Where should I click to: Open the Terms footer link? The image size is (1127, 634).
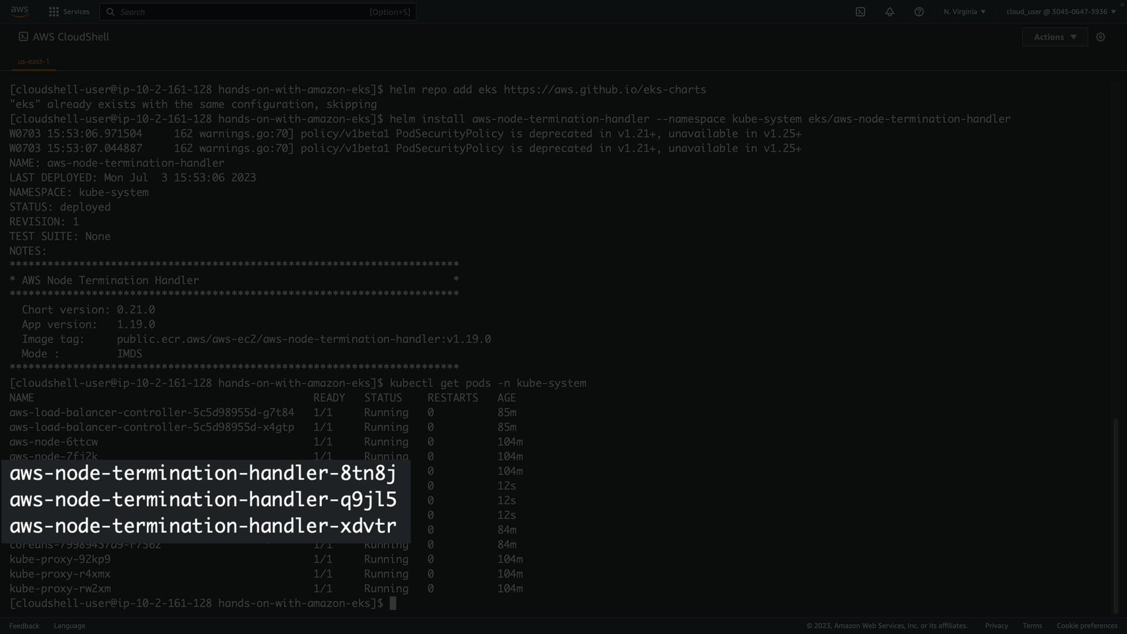(x=1032, y=626)
